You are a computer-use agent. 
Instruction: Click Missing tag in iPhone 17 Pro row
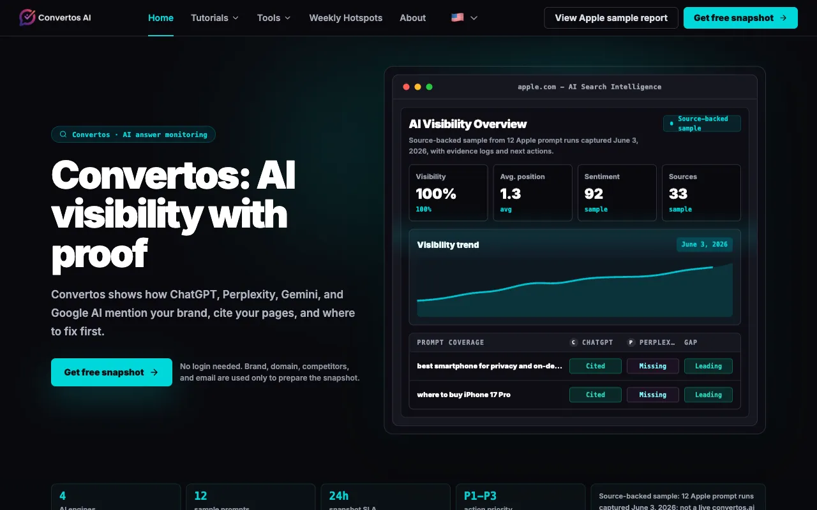tap(653, 395)
